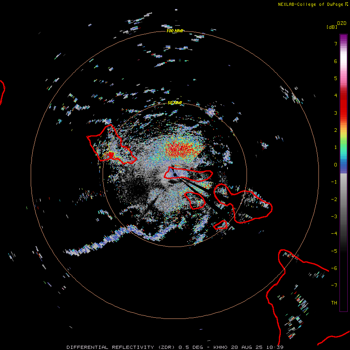Screen dimensions: 350x350
Task: Click the 100 NMI range ring label
Action: (x=175, y=31)
